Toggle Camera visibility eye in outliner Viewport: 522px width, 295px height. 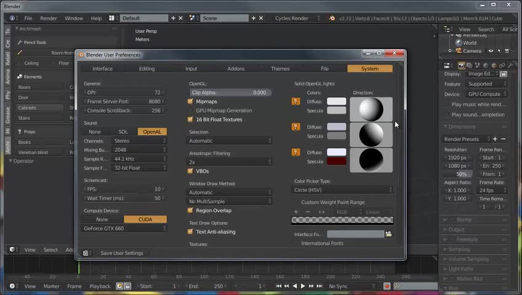coord(491,51)
